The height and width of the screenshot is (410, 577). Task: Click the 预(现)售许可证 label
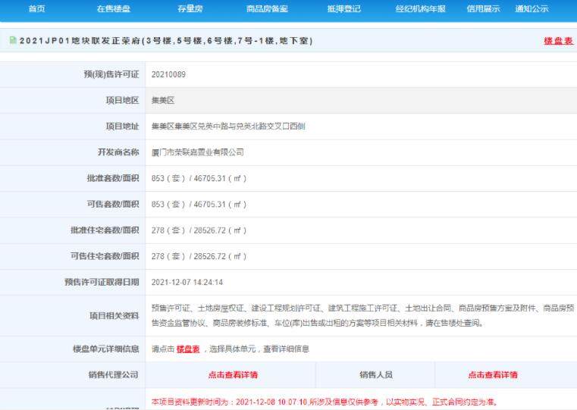pyautogui.click(x=111, y=74)
